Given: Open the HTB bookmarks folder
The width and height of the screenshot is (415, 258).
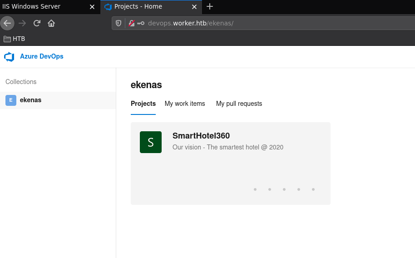Looking at the screenshot, I should pos(15,39).
